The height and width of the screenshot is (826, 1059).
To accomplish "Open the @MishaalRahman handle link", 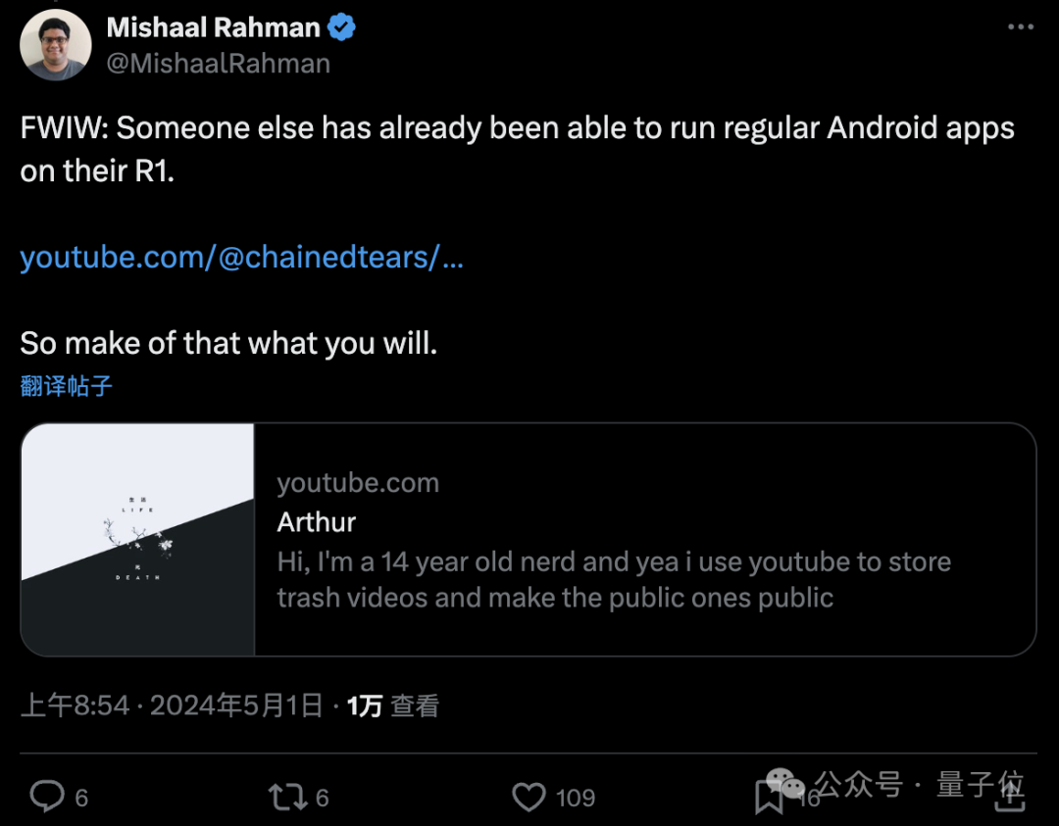I will coord(218,64).
